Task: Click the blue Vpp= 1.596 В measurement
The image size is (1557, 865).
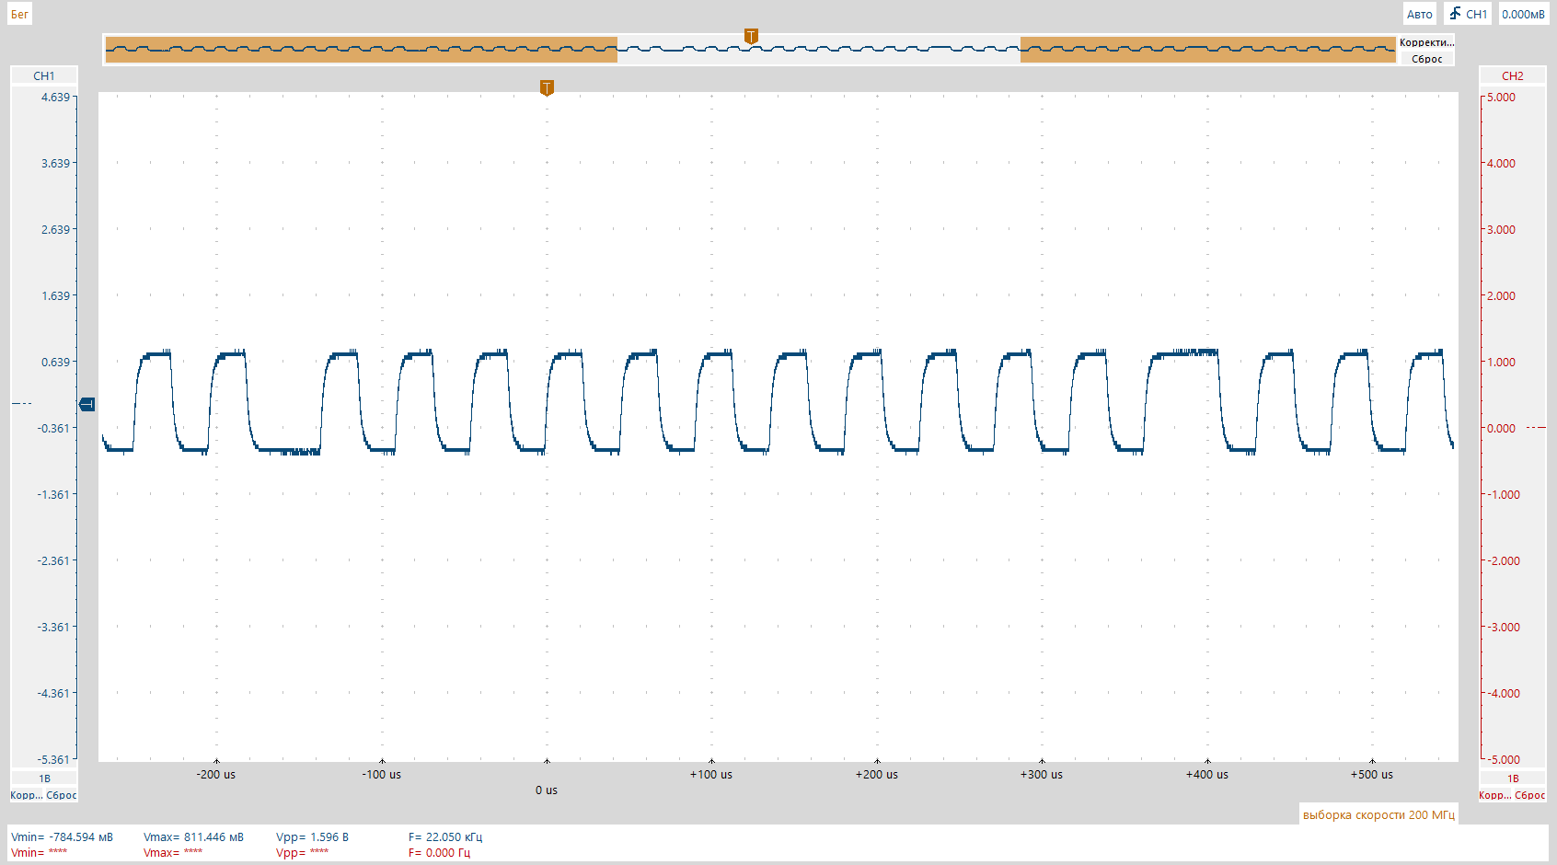Action: pyautogui.click(x=312, y=836)
